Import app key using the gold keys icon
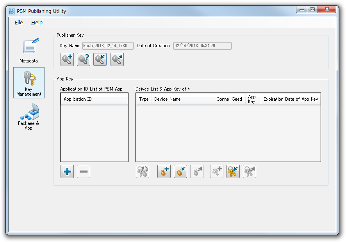The image size is (346, 242). (x=233, y=171)
